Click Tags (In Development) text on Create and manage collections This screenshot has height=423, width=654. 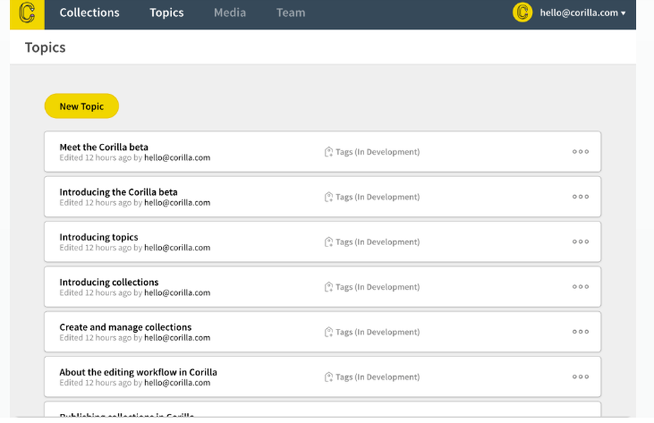(377, 332)
